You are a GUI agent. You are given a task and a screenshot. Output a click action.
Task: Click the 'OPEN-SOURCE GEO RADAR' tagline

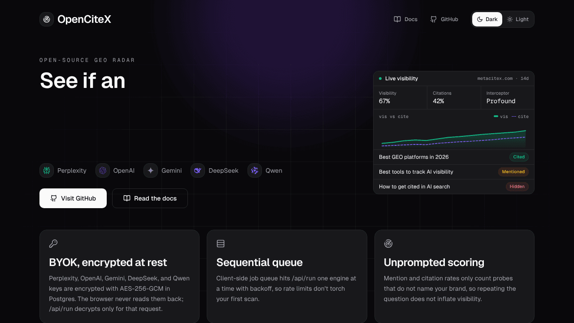click(x=87, y=60)
